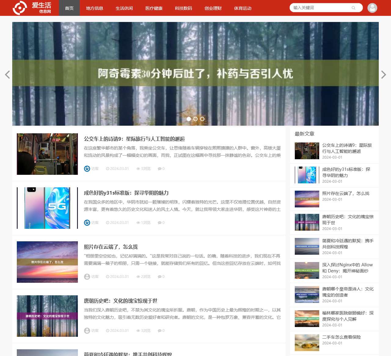Click comment icon under 照片存在云端了 article
Viewport: 391px width, 356px height.
(x=159, y=277)
